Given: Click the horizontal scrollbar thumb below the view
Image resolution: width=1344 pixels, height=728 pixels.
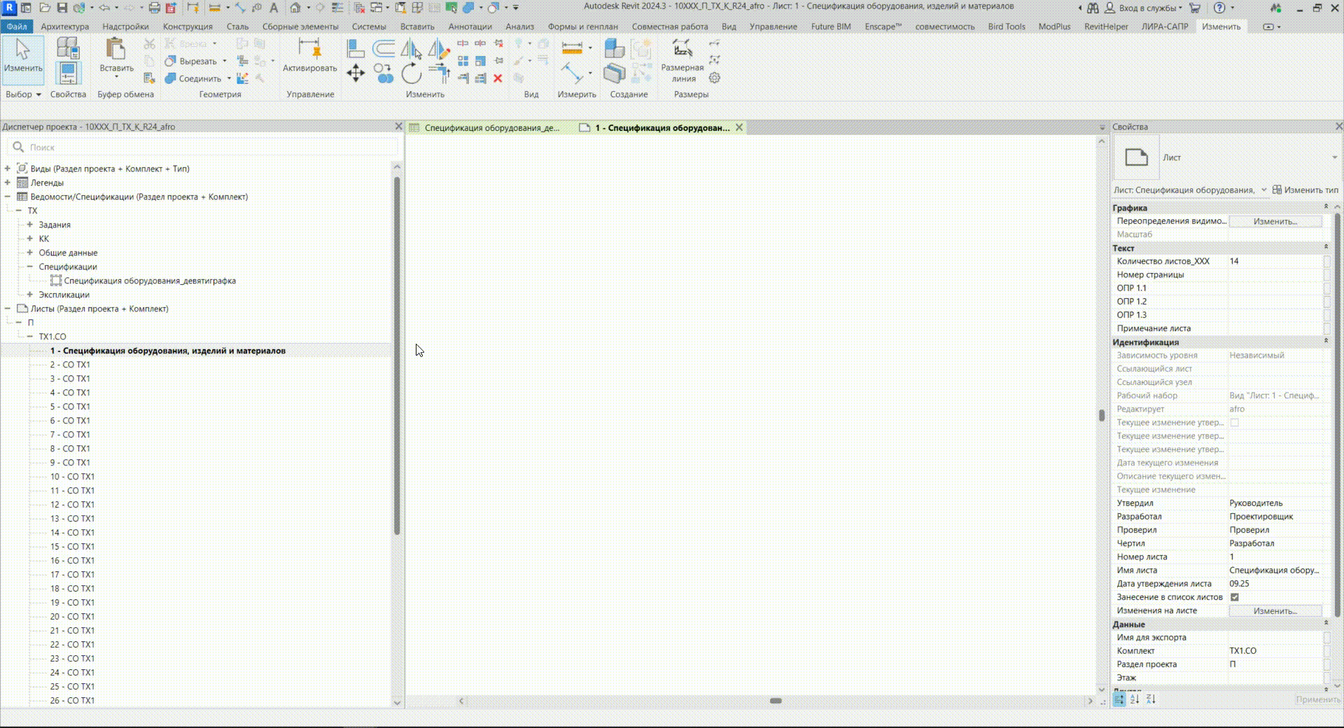Looking at the screenshot, I should click(x=776, y=701).
